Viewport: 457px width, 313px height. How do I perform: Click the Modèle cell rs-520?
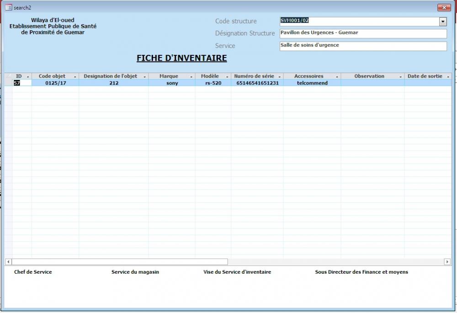[213, 83]
